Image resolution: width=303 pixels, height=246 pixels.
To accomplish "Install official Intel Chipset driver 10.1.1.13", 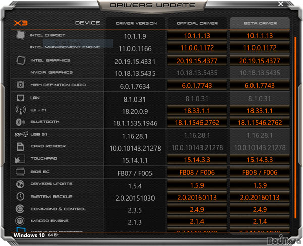I will pos(197,35).
